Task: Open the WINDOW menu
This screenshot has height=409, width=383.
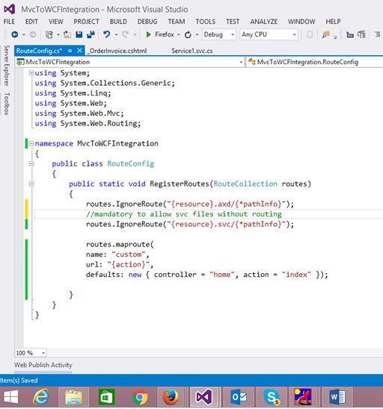Action: coord(301,22)
